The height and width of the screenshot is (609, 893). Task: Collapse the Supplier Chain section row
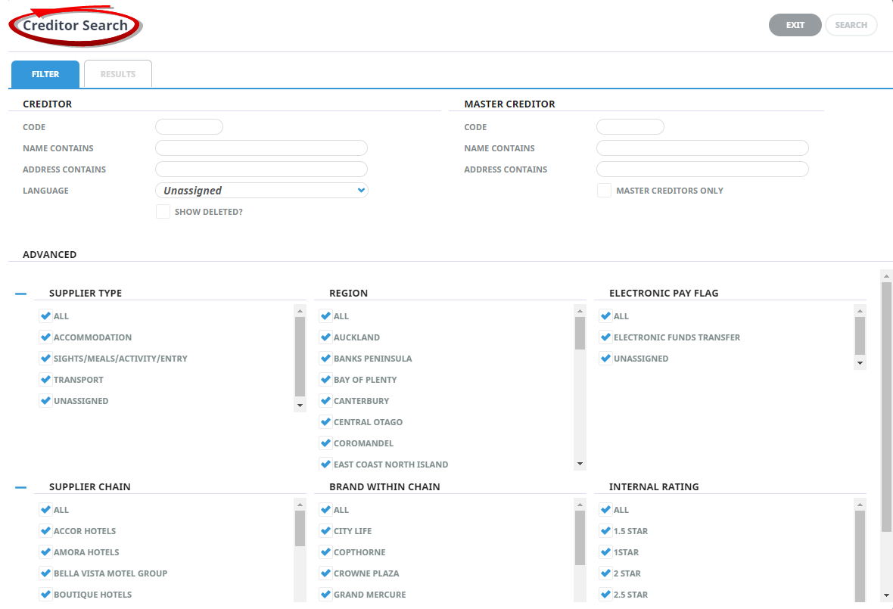coord(20,487)
